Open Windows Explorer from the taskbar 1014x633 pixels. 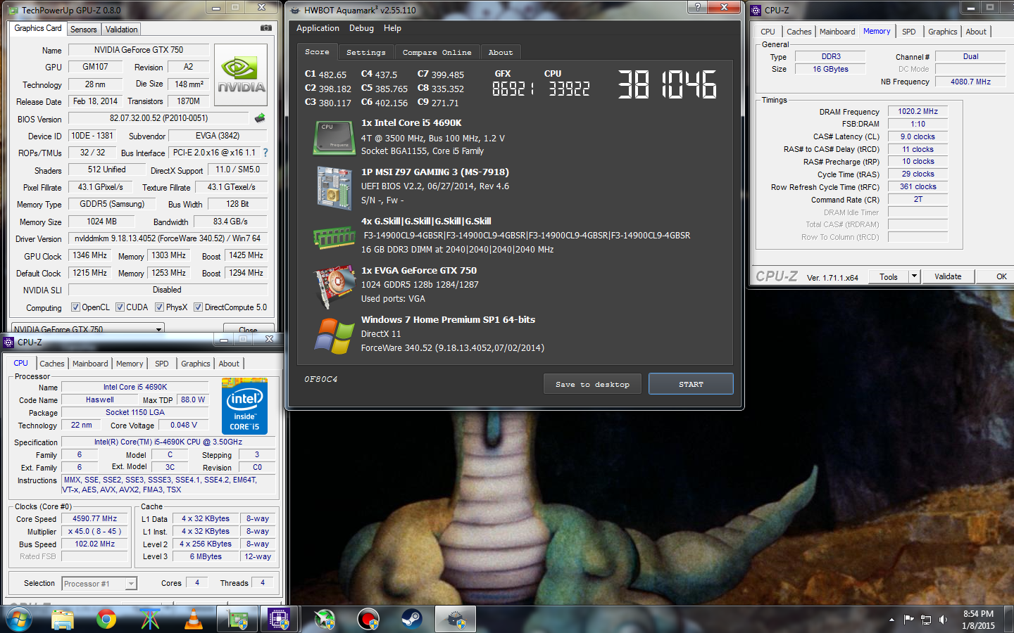[x=63, y=620]
